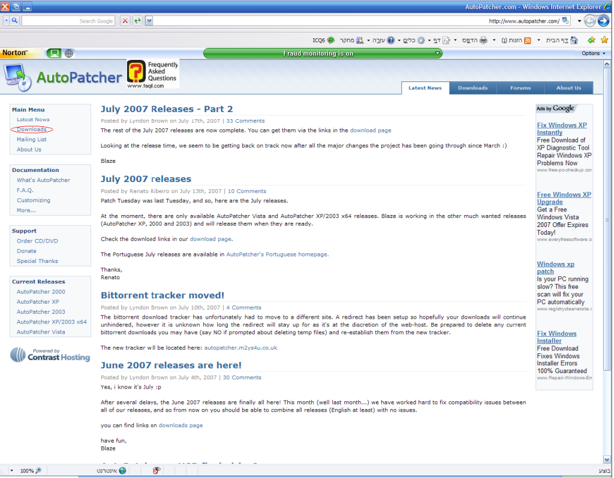Click the Norton logo on the toolbar
614x478 pixels.
(15, 53)
